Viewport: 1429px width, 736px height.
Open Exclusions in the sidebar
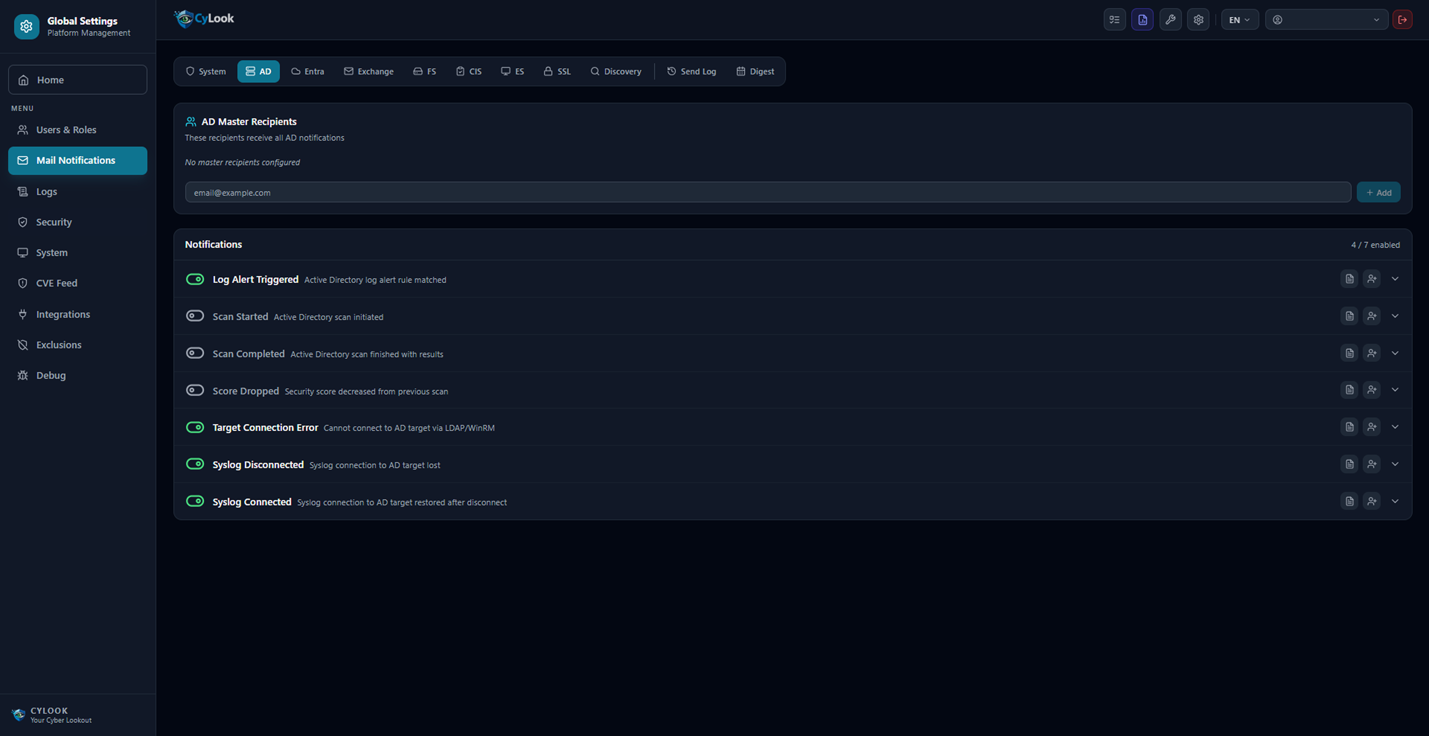78,345
